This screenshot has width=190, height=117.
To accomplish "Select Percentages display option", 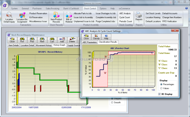I will (x=167, y=84).
